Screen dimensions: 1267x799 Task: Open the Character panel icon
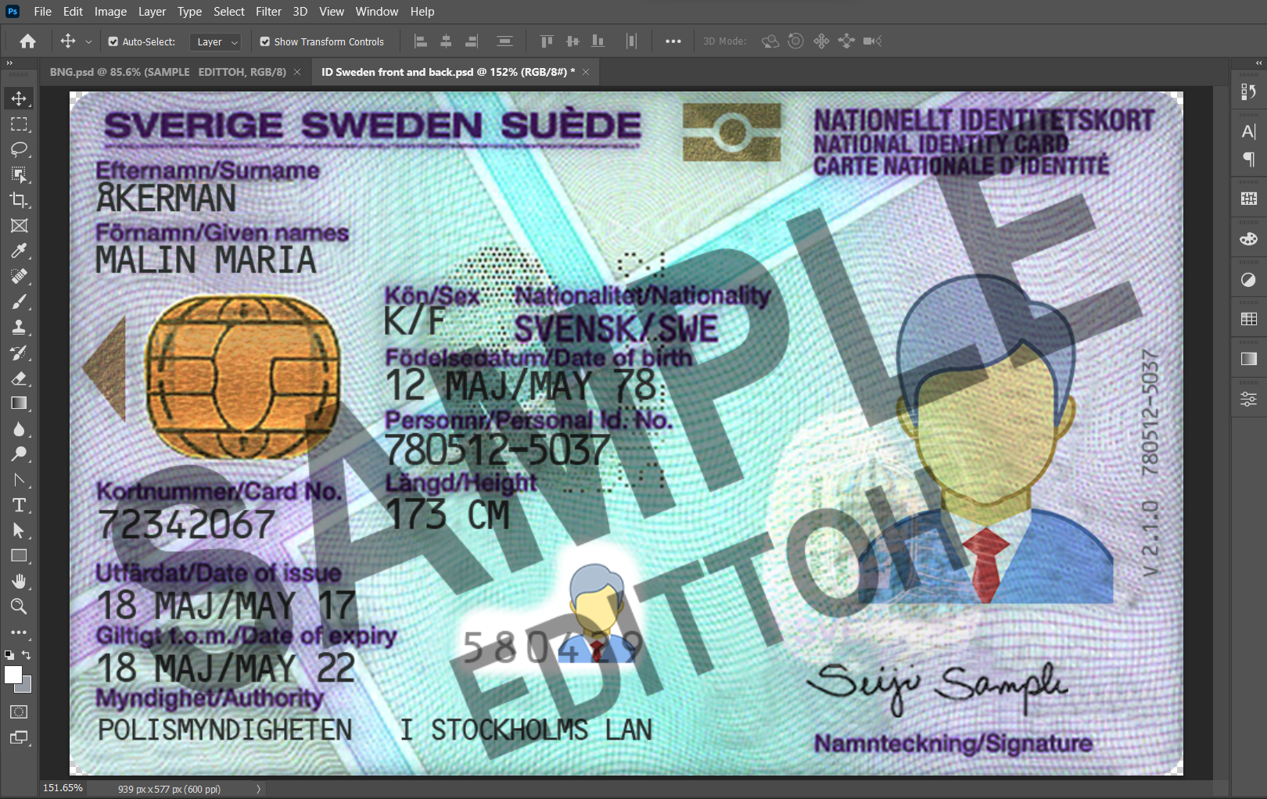1249,131
